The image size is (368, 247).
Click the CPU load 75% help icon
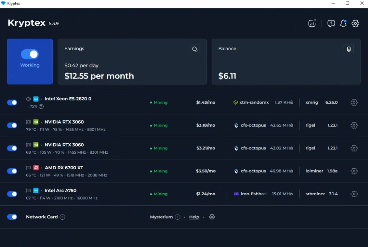click(41, 106)
